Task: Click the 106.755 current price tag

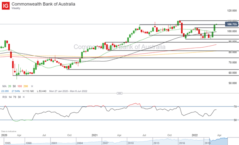Action: click(x=232, y=24)
